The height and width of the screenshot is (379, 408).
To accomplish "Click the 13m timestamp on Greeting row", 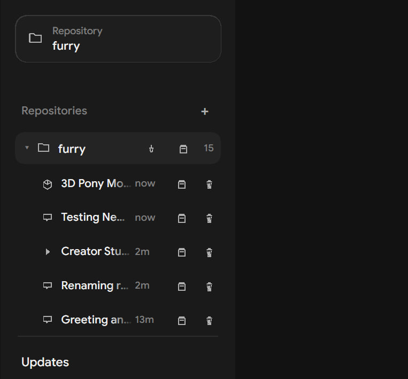I will click(144, 320).
